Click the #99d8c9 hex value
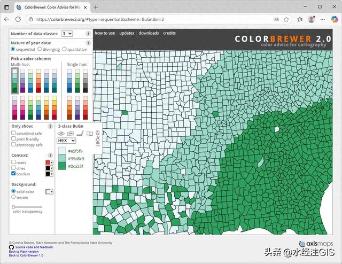This screenshot has height=264, width=342. pyautogui.click(x=76, y=159)
